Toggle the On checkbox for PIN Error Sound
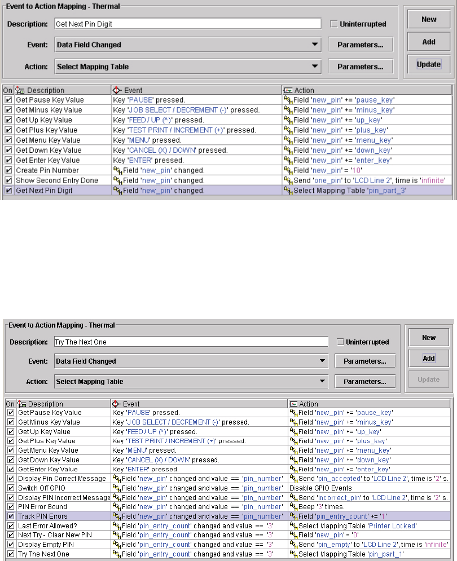This screenshot has height=561, width=457. [11, 507]
